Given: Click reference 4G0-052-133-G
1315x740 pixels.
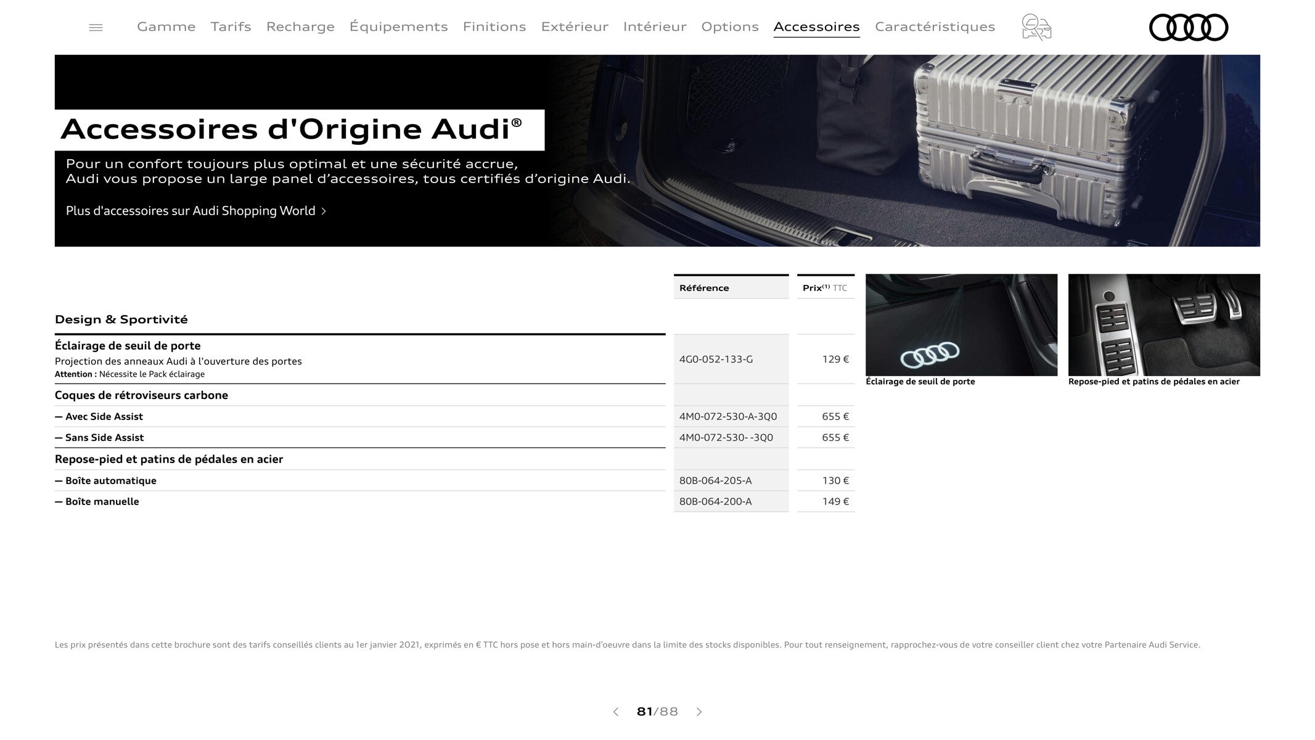Looking at the screenshot, I should coord(716,360).
